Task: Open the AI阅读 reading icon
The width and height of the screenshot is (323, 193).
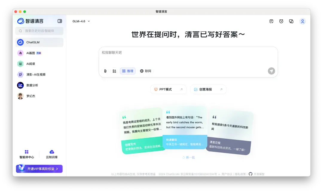Action: point(20,64)
